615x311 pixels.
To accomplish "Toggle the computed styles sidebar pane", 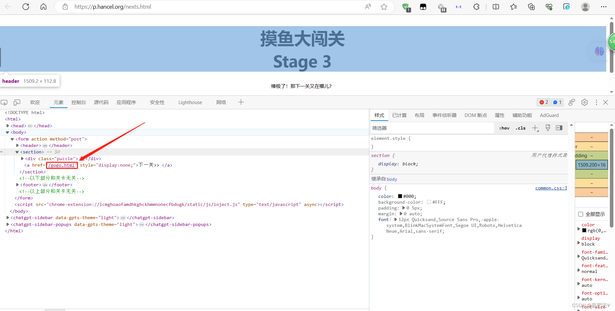I will (x=559, y=128).
